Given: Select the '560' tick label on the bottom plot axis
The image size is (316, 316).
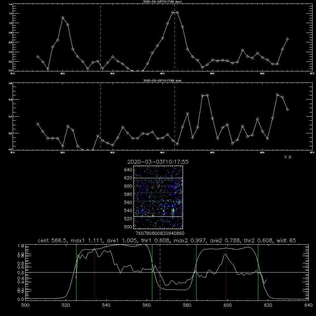Looking at the screenshot, I should pyautogui.click(x=147, y=305).
